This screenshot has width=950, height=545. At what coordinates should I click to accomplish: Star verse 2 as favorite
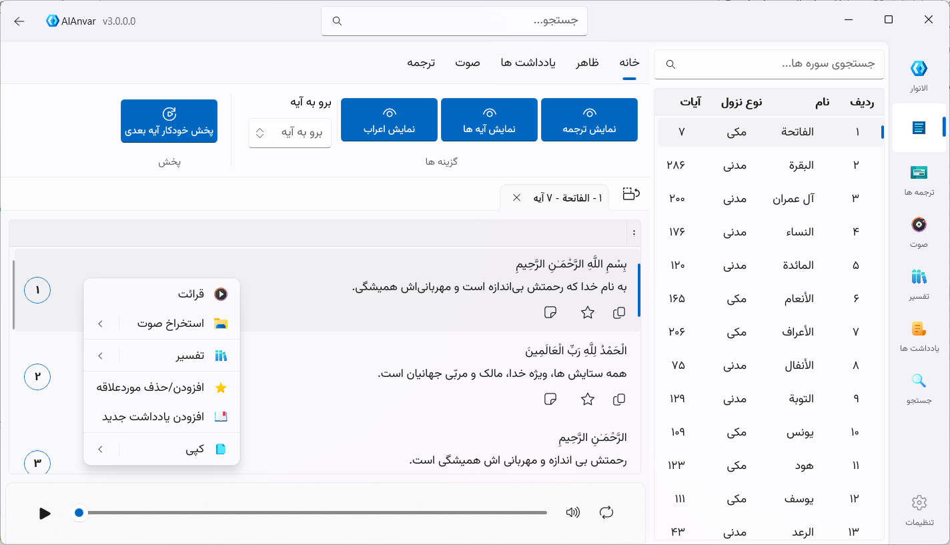coord(588,399)
